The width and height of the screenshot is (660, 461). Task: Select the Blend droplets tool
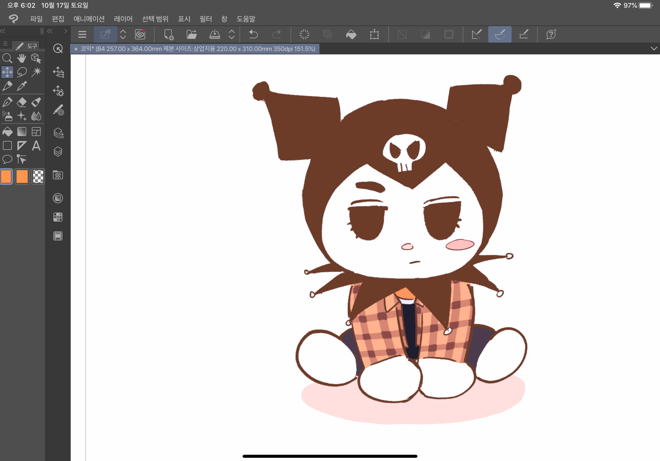tap(36, 116)
